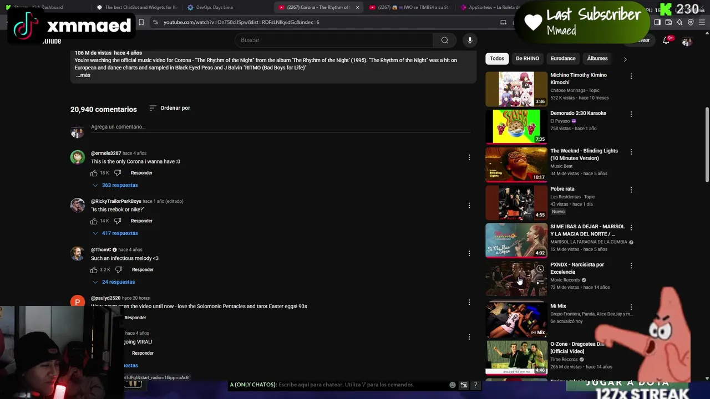Open the account avatar menu
The height and width of the screenshot is (399, 710).
pos(687,40)
